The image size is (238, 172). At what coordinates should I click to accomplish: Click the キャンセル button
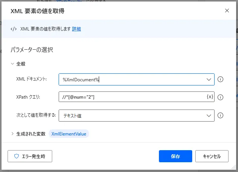click(x=212, y=156)
